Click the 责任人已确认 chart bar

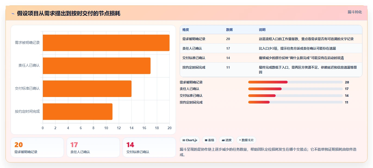click(x=97, y=66)
